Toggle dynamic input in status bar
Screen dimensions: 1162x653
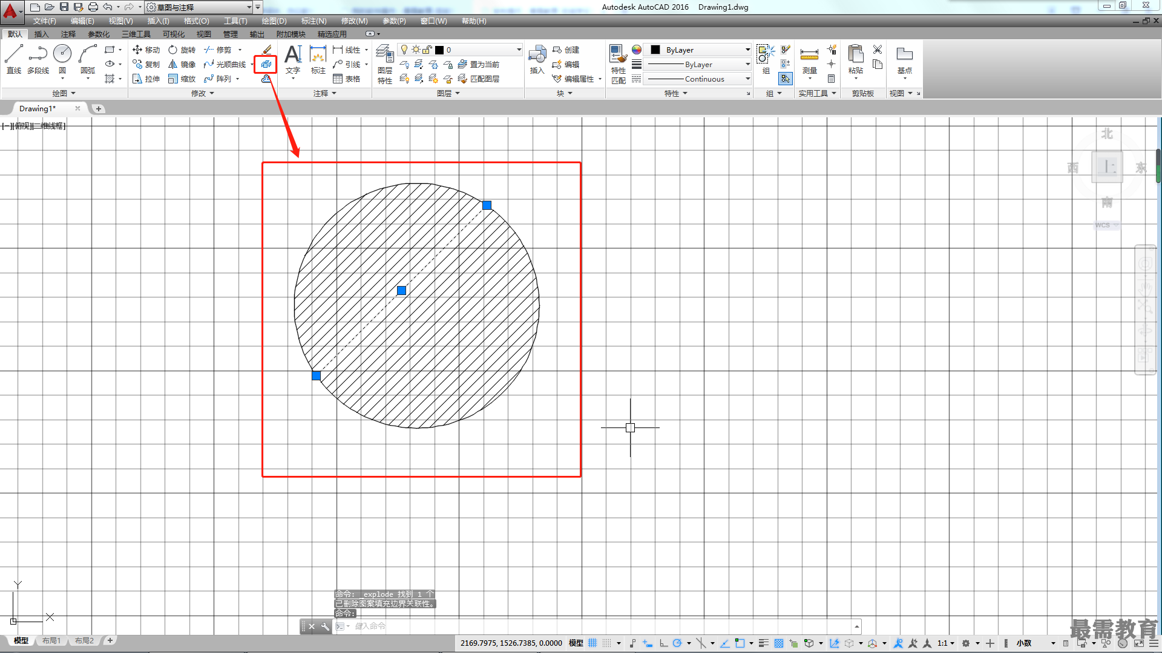point(648,643)
